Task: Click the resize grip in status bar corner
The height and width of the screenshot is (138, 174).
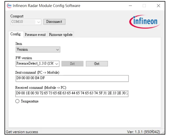Action: pyautogui.click(x=163, y=132)
